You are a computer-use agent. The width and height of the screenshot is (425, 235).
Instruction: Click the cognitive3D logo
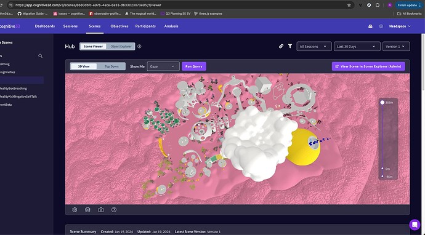10,26
